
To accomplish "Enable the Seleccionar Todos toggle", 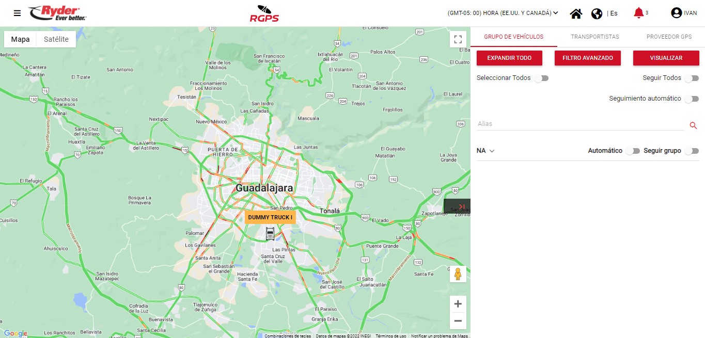I will pos(541,78).
